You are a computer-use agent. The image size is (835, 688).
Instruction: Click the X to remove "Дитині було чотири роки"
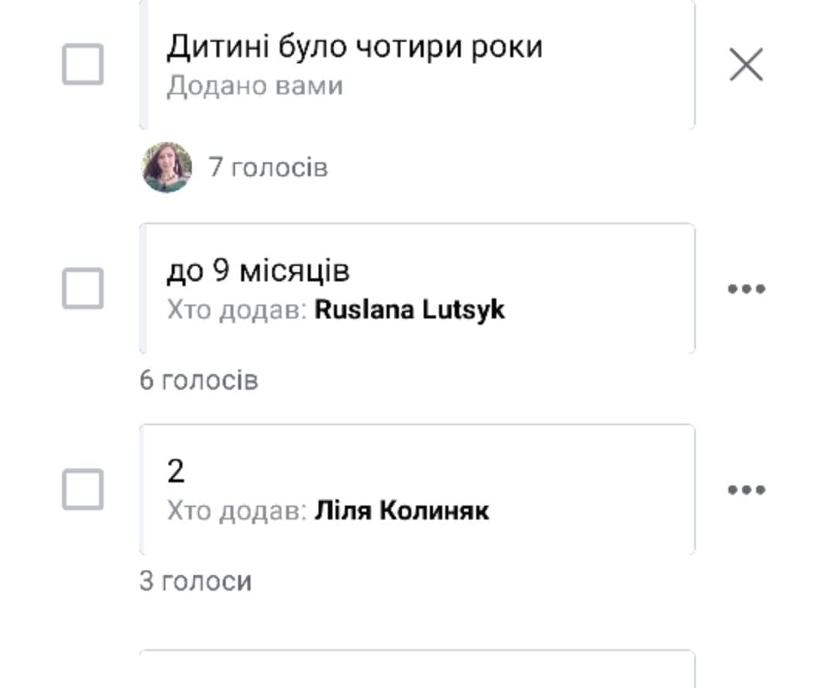[x=747, y=64]
